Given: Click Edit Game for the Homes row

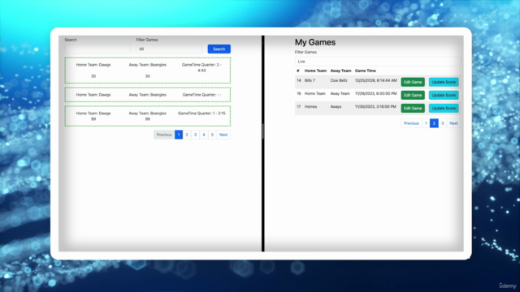Looking at the screenshot, I should tap(413, 108).
